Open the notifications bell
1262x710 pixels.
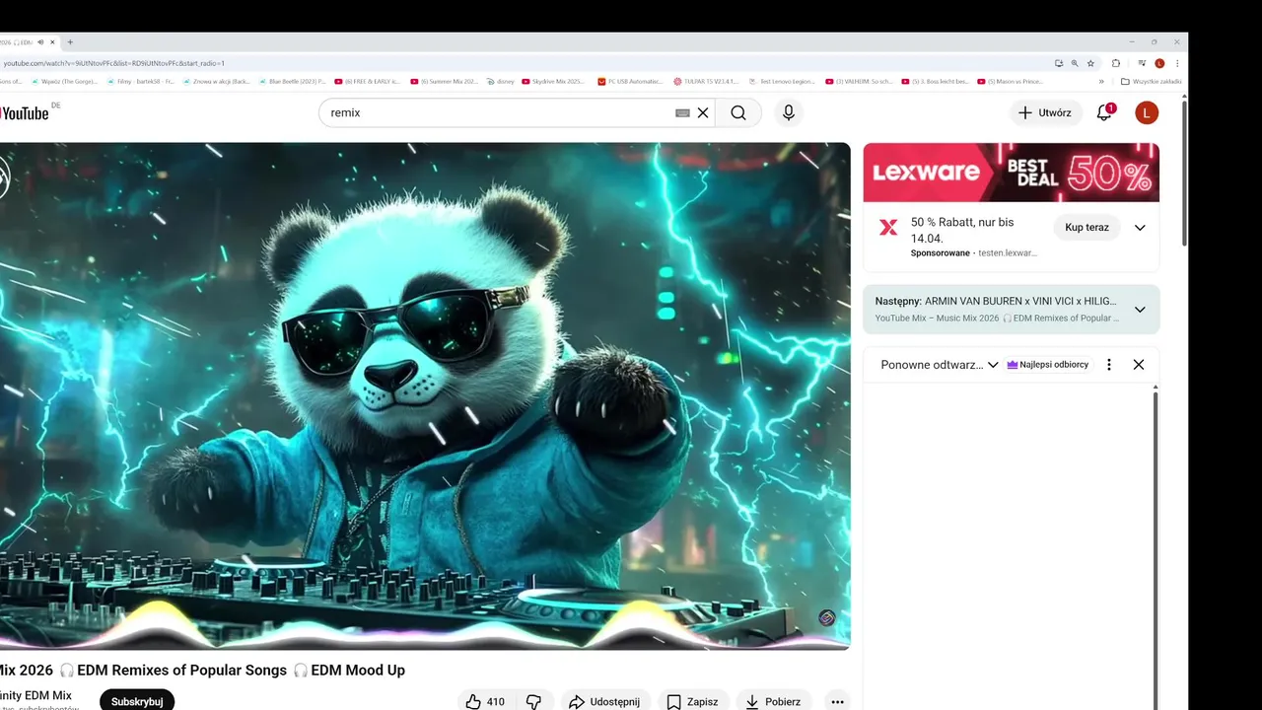tap(1104, 112)
